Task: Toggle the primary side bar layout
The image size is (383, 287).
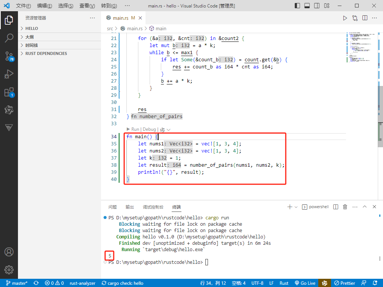Action: [297, 6]
